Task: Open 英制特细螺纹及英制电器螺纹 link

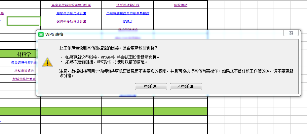Action: pyautogui.click(x=128, y=13)
